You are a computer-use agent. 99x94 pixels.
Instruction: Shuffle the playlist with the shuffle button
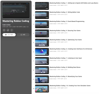click(x=23, y=35)
